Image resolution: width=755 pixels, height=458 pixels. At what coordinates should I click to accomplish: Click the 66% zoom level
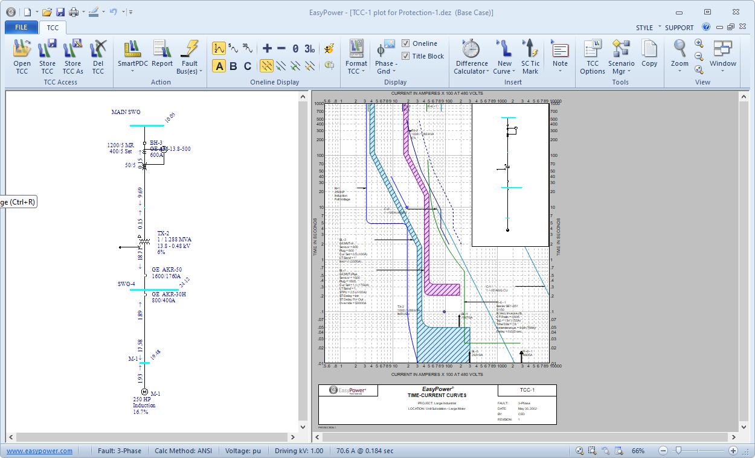638,451
